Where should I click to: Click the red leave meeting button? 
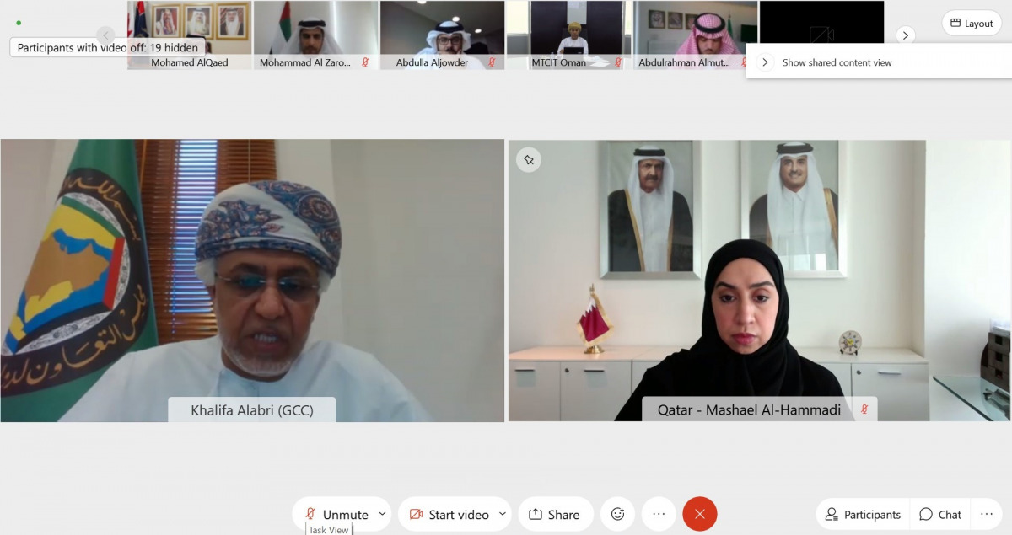coord(700,514)
